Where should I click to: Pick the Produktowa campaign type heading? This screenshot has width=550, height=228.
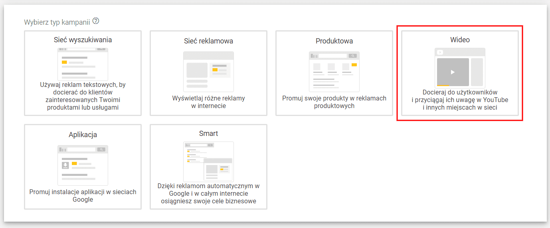tap(334, 41)
